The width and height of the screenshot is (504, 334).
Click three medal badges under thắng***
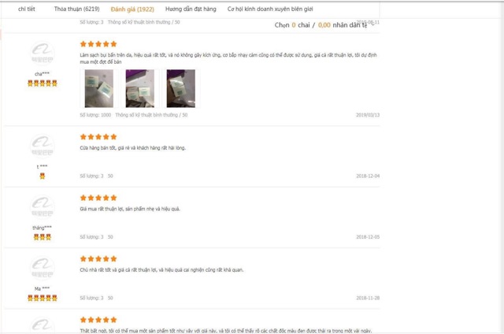point(42,237)
